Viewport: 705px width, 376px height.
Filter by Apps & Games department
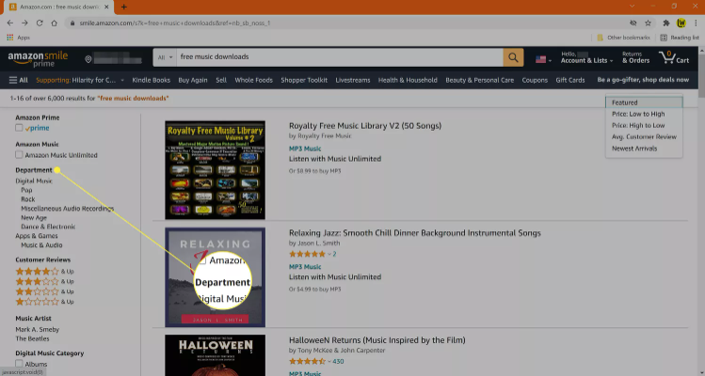(x=37, y=236)
